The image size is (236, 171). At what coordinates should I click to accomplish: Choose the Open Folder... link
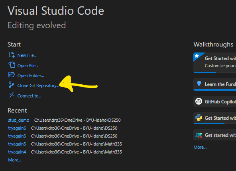(x=31, y=76)
